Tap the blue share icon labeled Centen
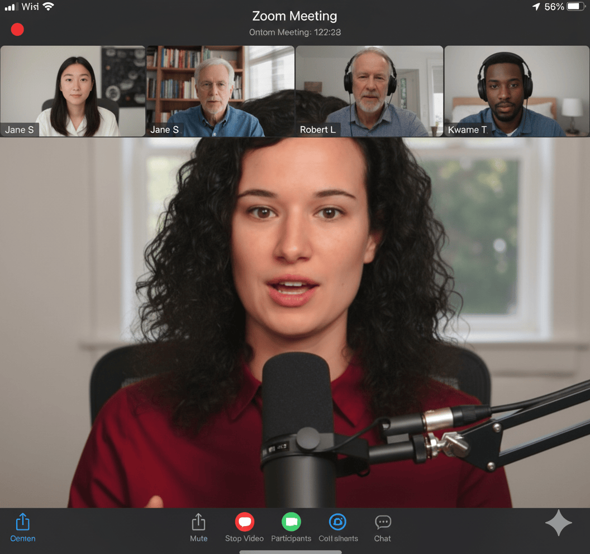590x554 pixels. pos(22,523)
